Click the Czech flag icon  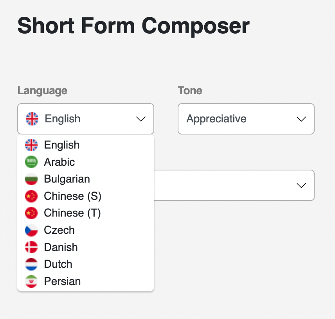[x=31, y=230]
